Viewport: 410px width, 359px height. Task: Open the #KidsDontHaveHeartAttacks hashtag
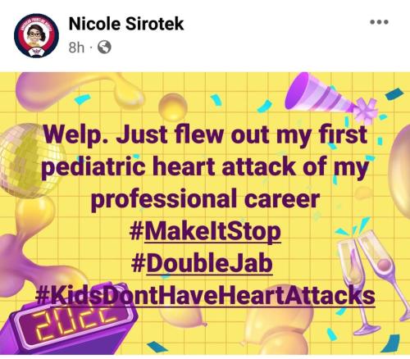205,296
